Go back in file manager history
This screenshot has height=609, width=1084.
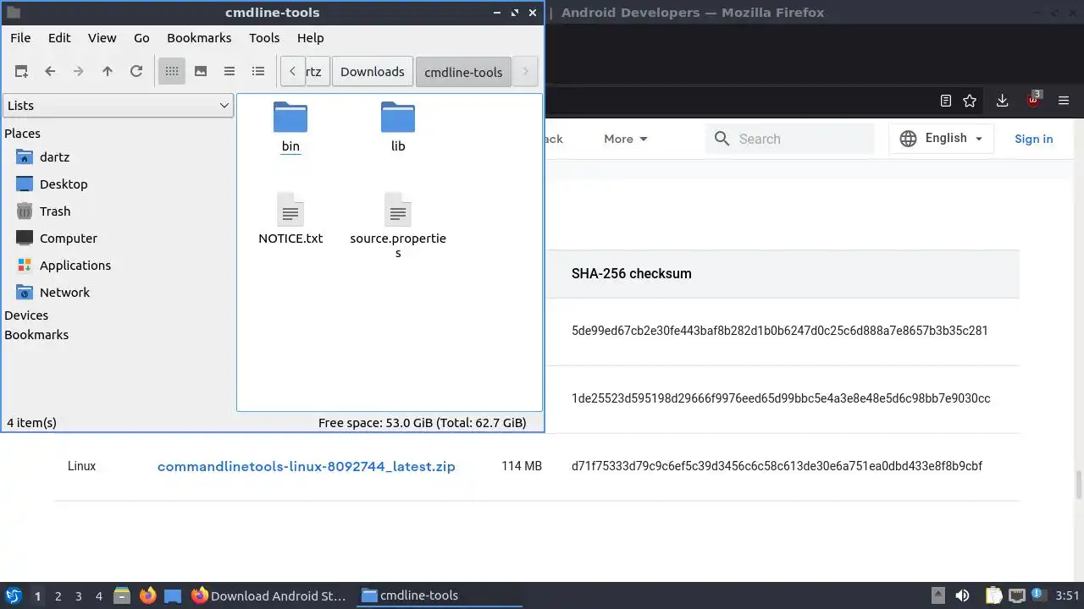50,72
